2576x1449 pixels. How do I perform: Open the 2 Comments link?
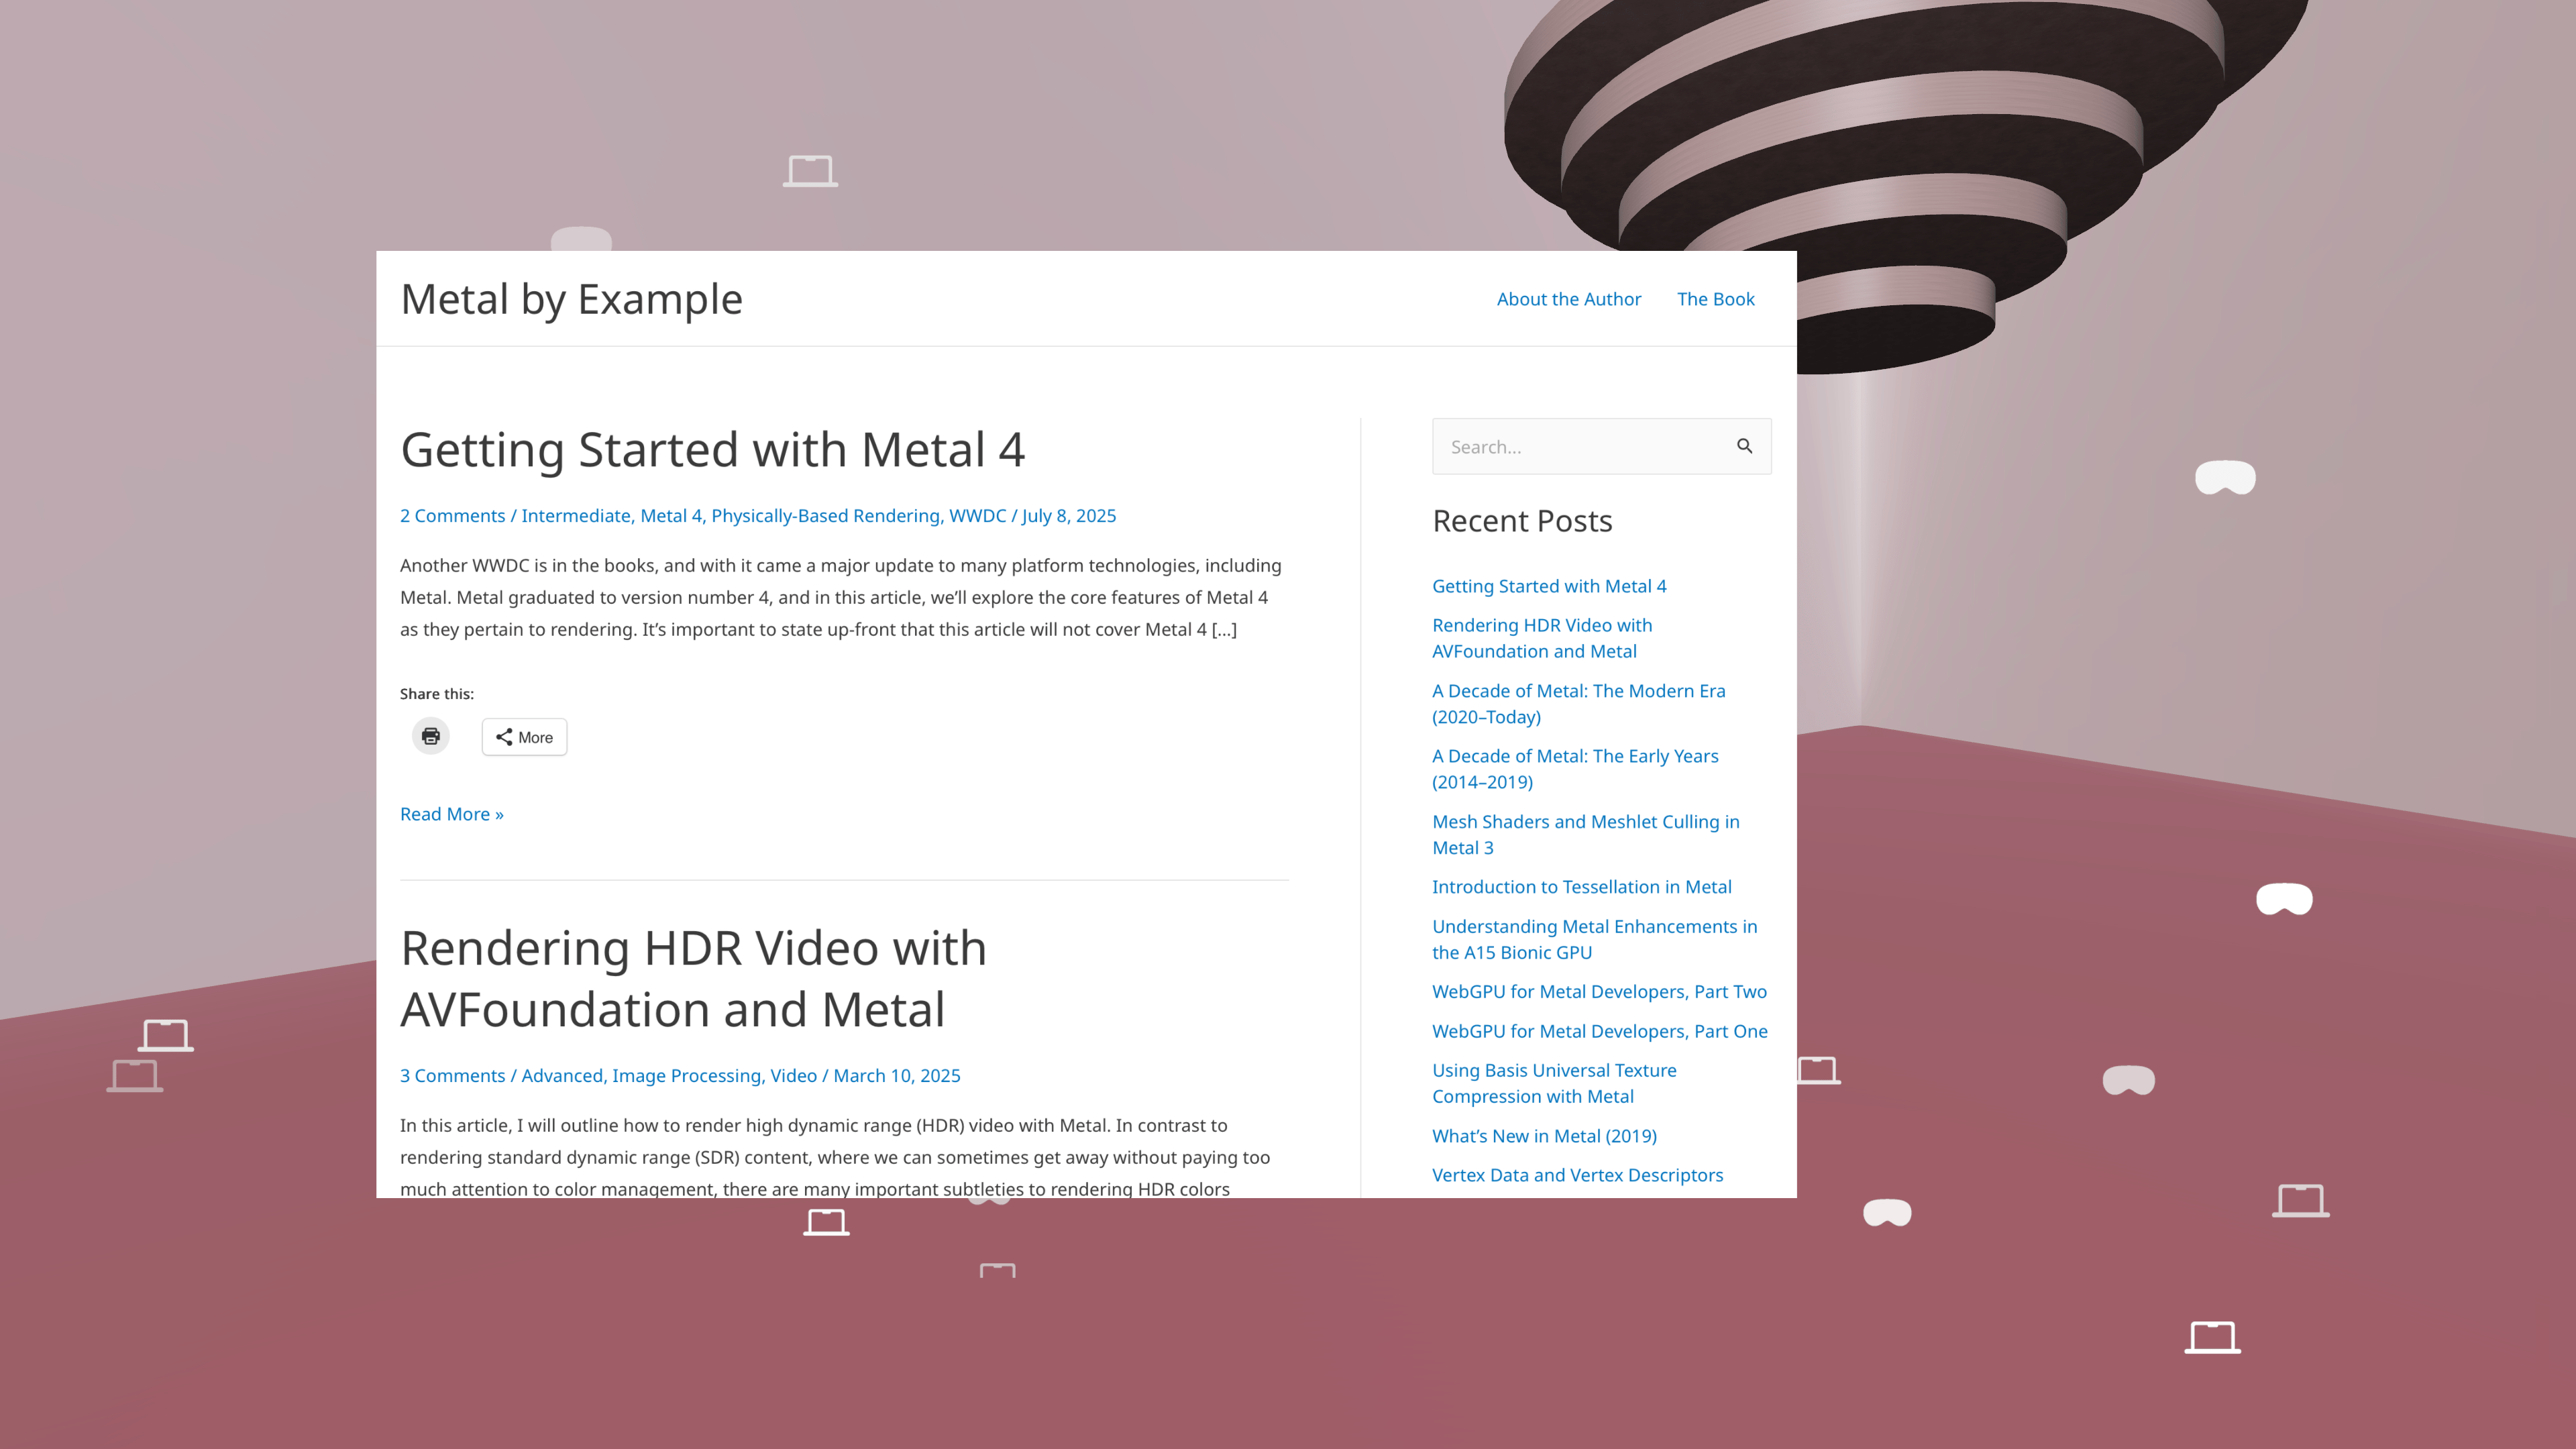point(452,516)
